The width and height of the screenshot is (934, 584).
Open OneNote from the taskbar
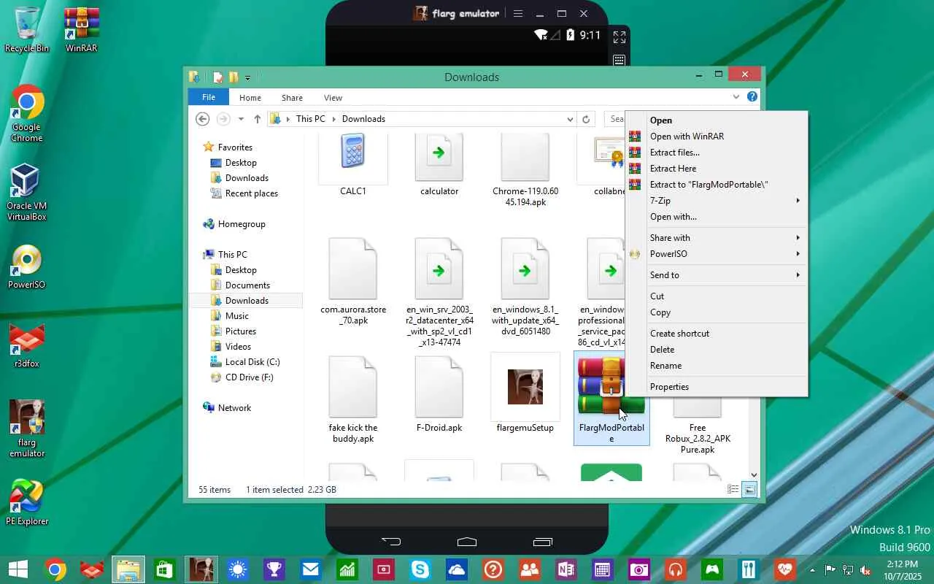(566, 569)
